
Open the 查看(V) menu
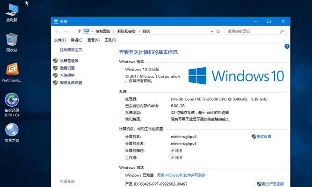94,40
